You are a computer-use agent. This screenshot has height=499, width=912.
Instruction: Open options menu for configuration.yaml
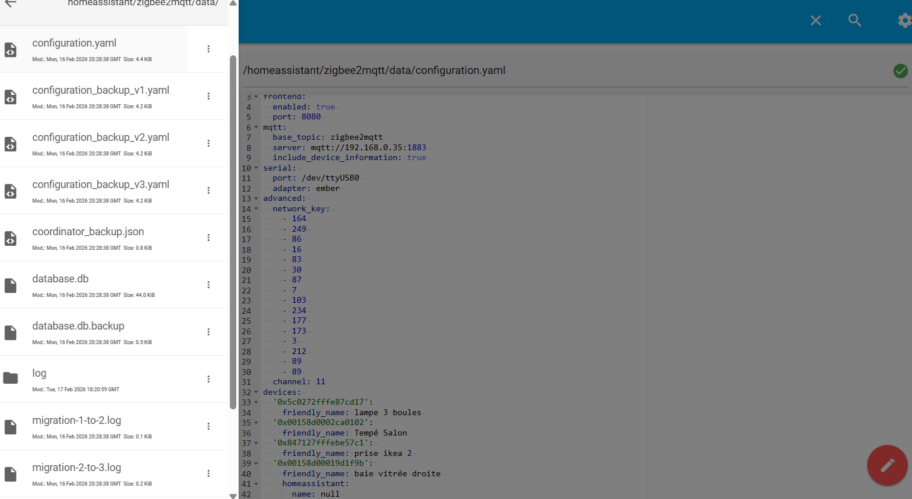208,49
